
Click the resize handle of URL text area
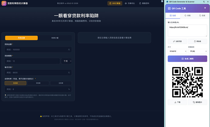click(206, 36)
